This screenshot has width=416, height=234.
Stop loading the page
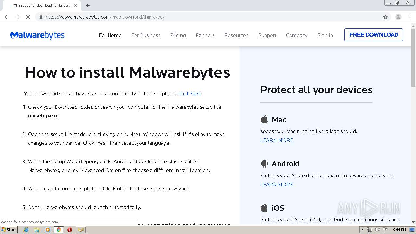click(28, 17)
